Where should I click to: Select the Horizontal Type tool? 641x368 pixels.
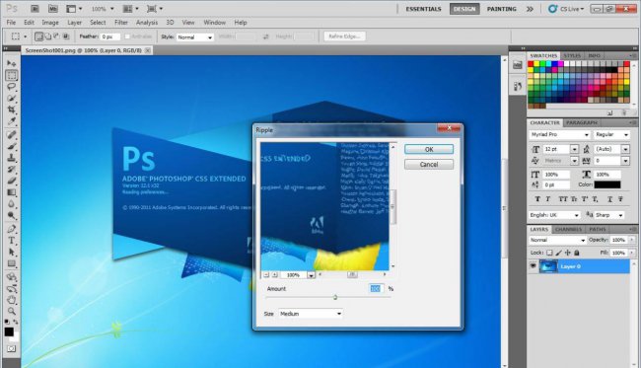click(x=12, y=241)
